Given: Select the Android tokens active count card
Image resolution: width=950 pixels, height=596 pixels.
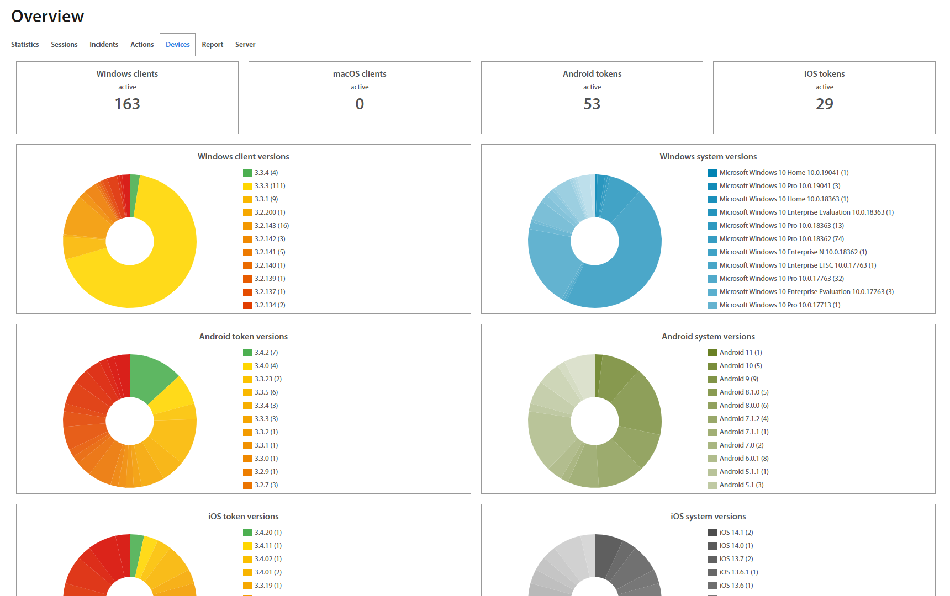Looking at the screenshot, I should (x=592, y=98).
